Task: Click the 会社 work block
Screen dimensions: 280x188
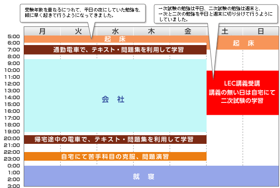Action: pos(115,96)
